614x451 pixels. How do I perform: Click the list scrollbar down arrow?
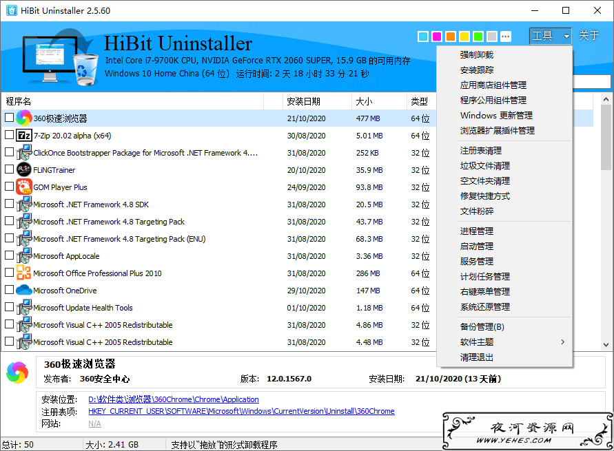pos(606,344)
